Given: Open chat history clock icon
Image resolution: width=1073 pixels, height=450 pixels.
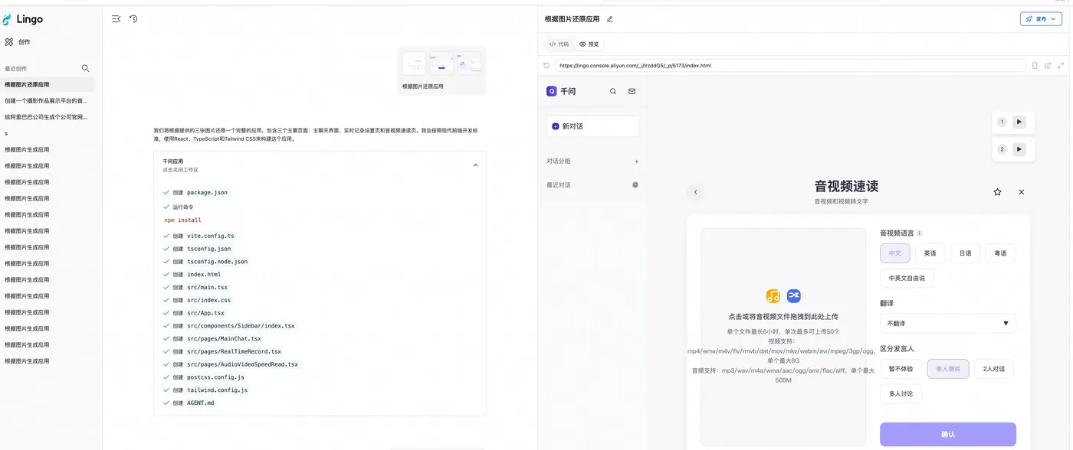Looking at the screenshot, I should point(133,19).
